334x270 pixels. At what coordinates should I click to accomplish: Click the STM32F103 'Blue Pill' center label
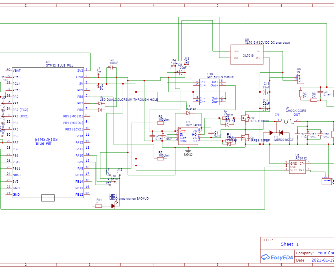point(46,142)
